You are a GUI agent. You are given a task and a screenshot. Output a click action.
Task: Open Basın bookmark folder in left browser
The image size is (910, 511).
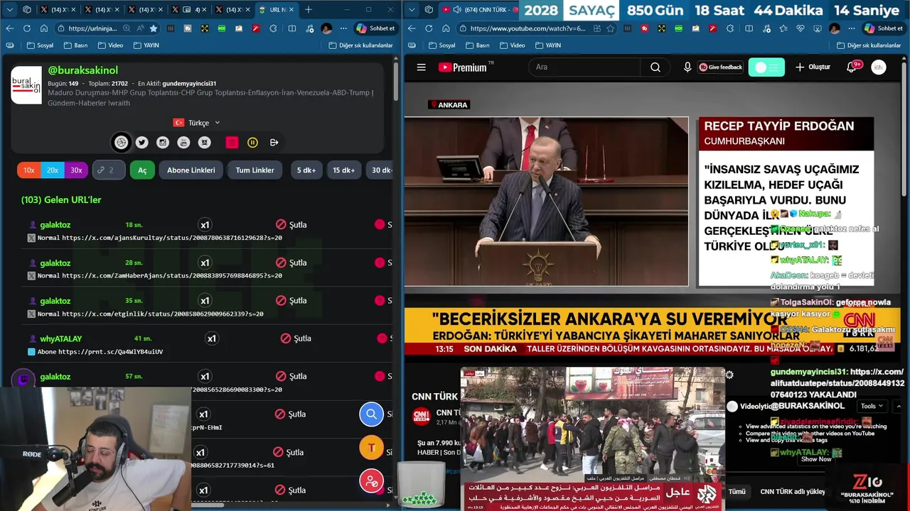click(75, 45)
